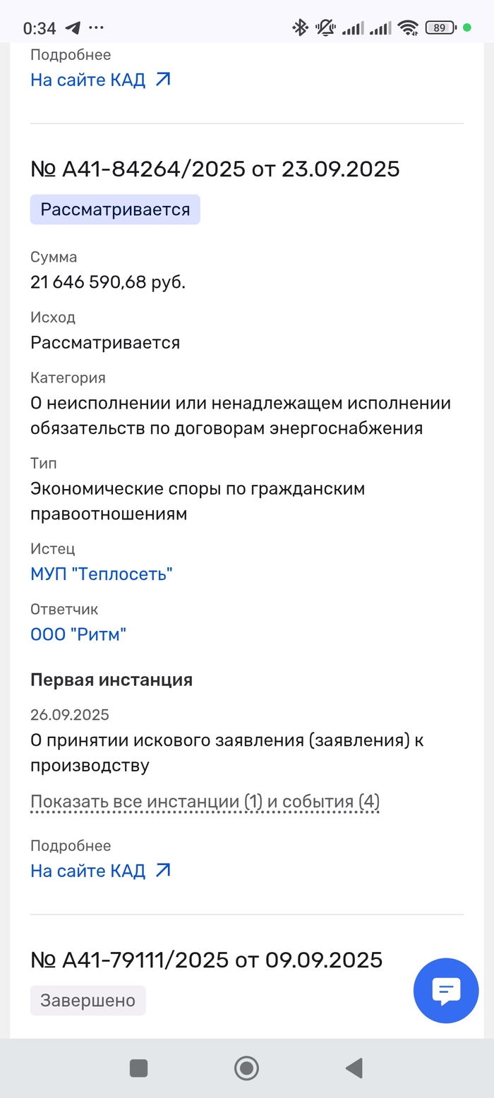Tap the Wi-Fi status icon
Screen dimensions: 494x1098
[408, 28]
